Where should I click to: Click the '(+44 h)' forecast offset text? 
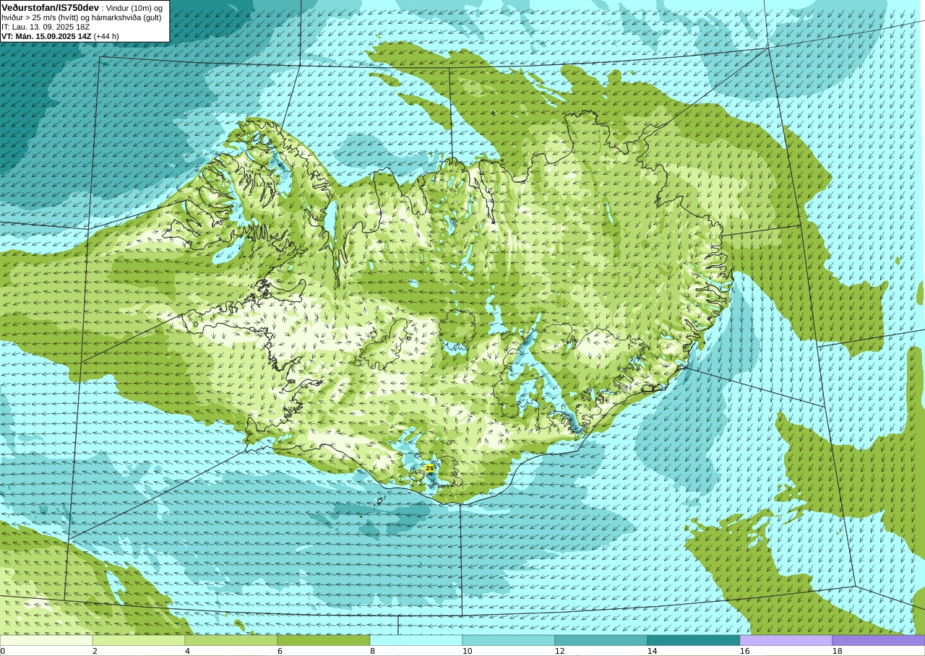(106, 36)
